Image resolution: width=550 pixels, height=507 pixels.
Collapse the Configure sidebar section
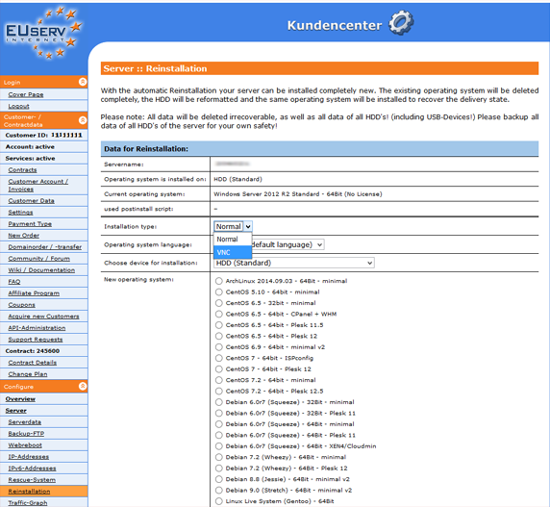(83, 387)
